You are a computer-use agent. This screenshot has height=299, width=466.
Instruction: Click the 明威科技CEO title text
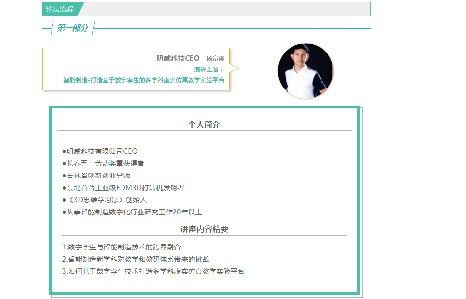178,58
